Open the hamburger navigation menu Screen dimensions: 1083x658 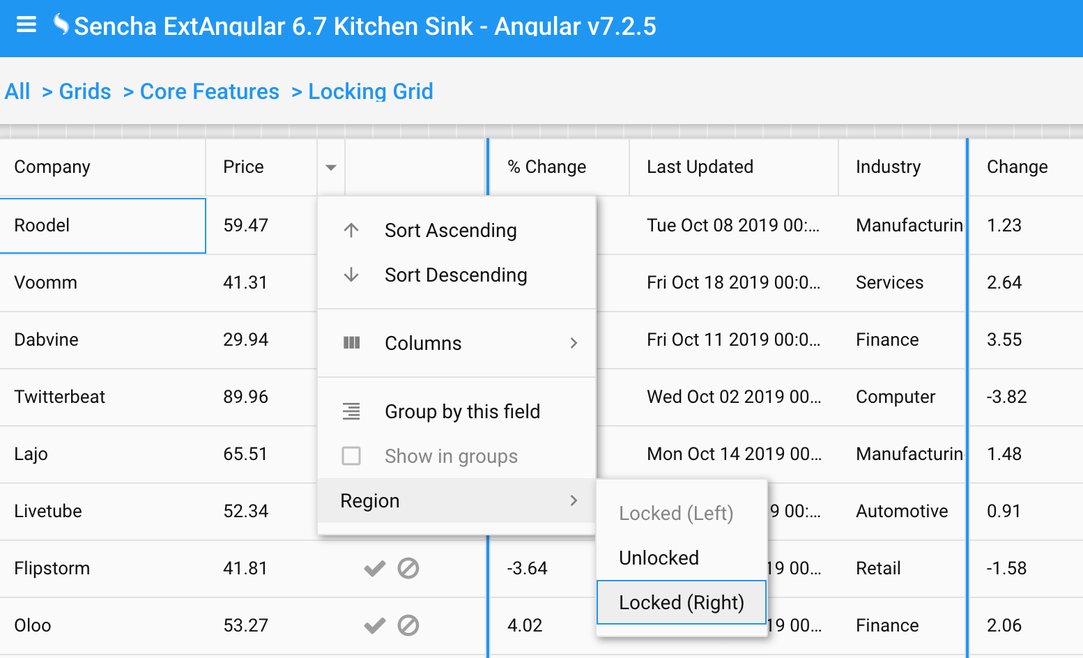coord(26,26)
